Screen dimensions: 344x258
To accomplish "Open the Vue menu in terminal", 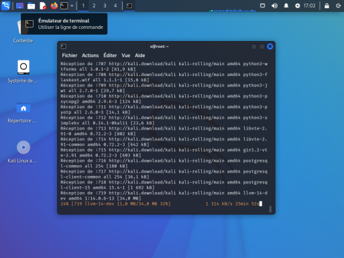I will click(x=126, y=55).
